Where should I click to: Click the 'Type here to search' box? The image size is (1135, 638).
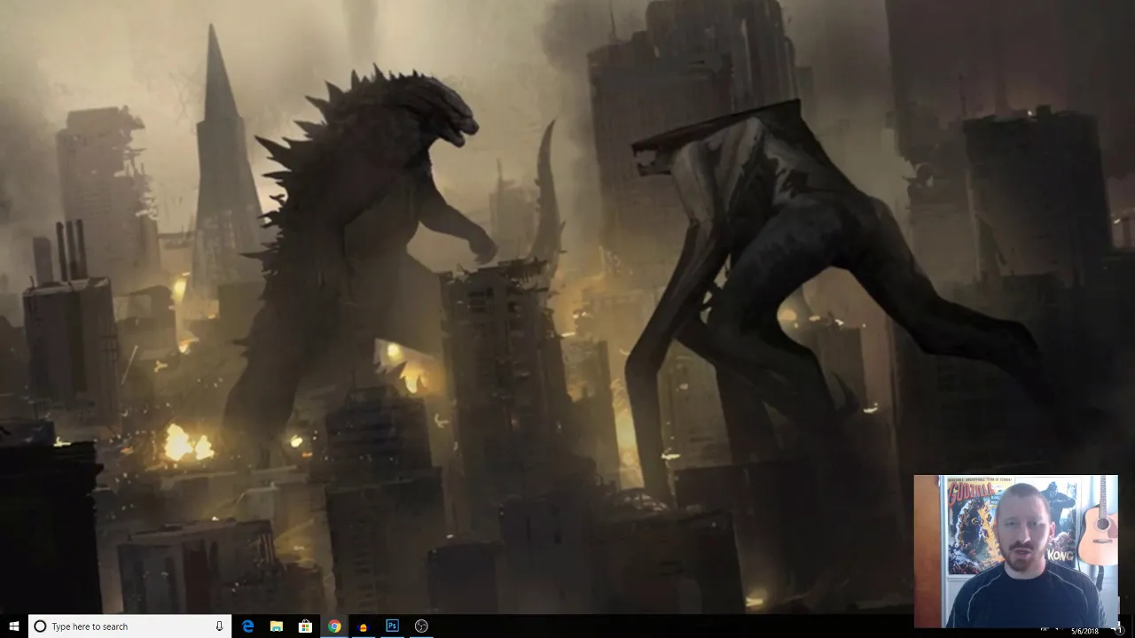click(129, 626)
